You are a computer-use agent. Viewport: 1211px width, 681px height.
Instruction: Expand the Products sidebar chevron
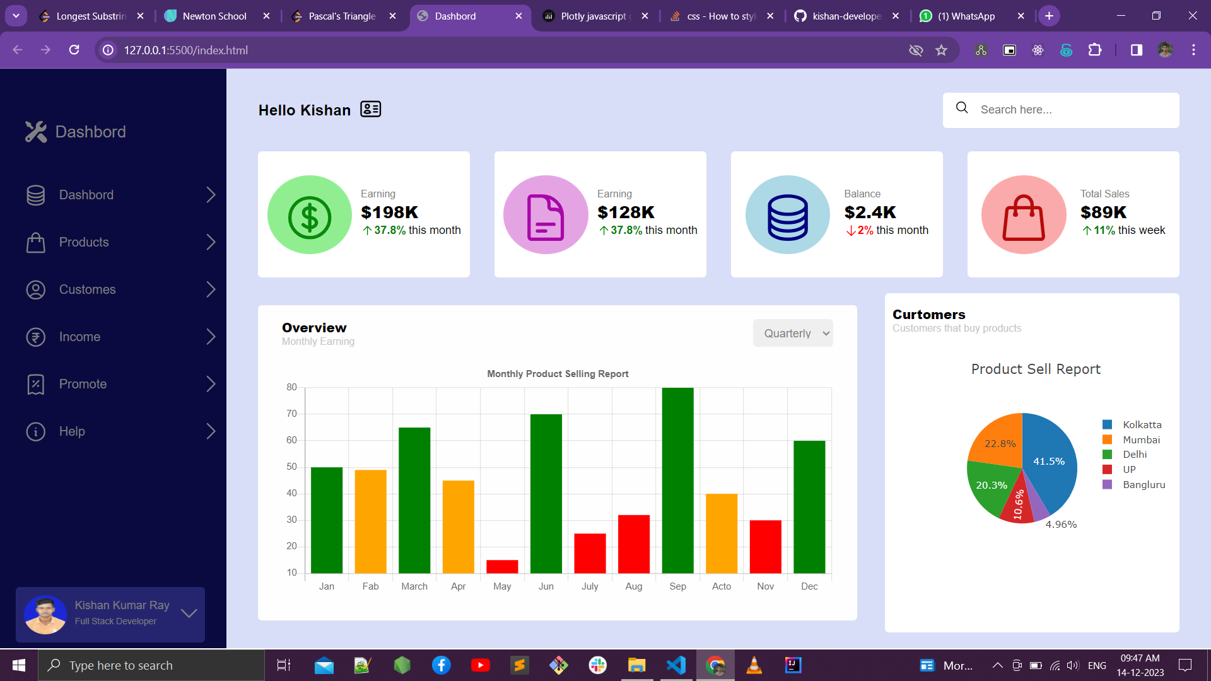[211, 242]
